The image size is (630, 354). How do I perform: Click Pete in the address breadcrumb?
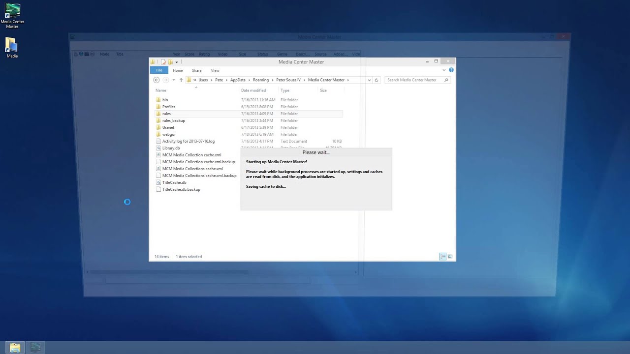[x=219, y=80]
